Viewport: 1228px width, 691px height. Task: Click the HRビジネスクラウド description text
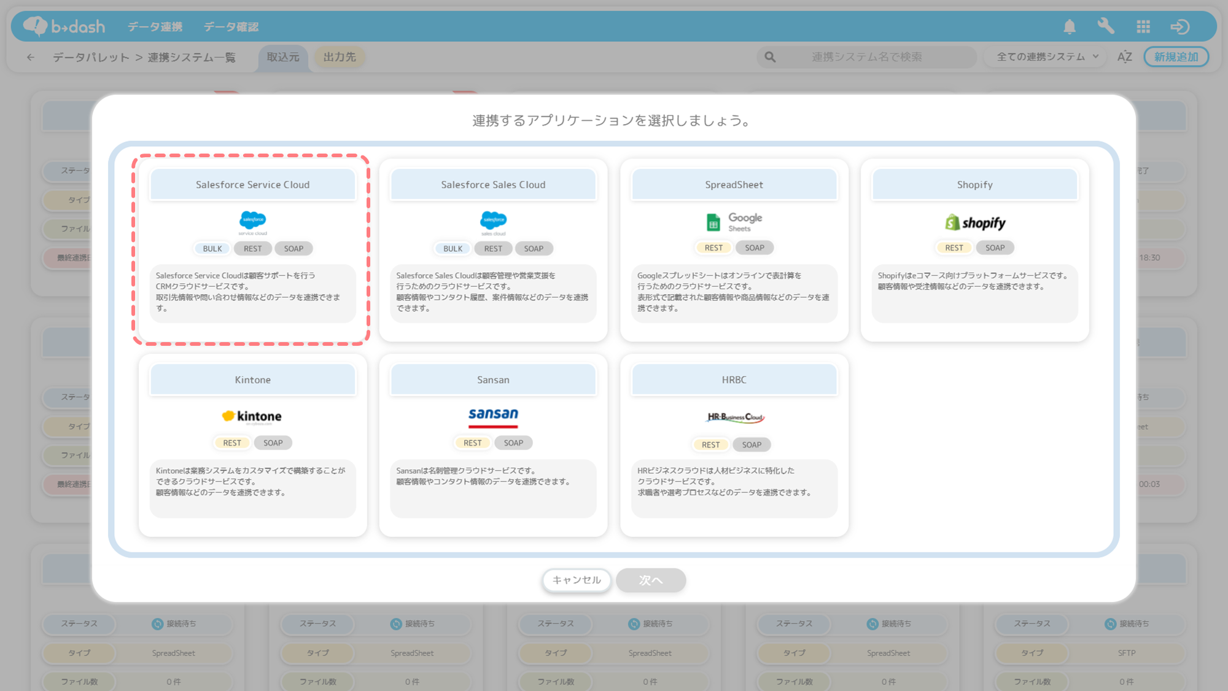click(725, 482)
